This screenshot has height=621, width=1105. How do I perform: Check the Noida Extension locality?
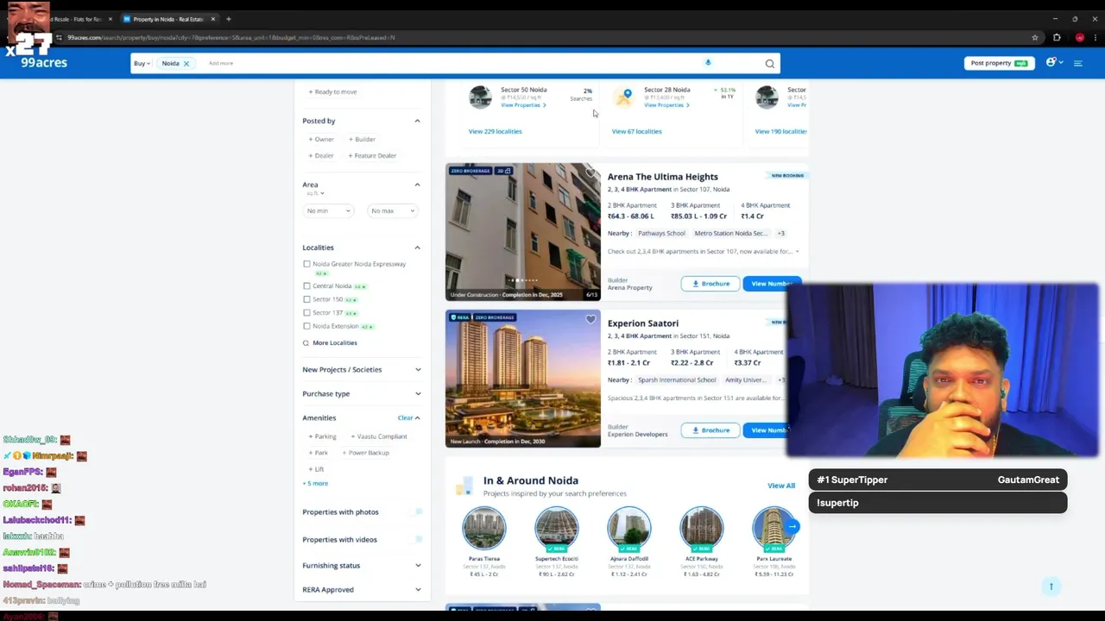[x=306, y=326]
